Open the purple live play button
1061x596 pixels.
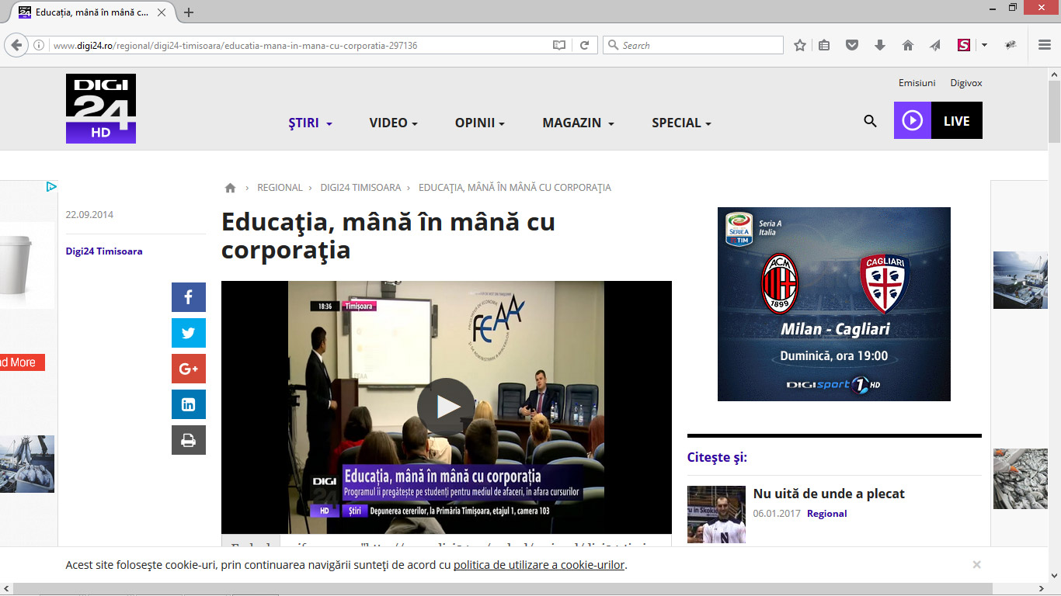(913, 120)
